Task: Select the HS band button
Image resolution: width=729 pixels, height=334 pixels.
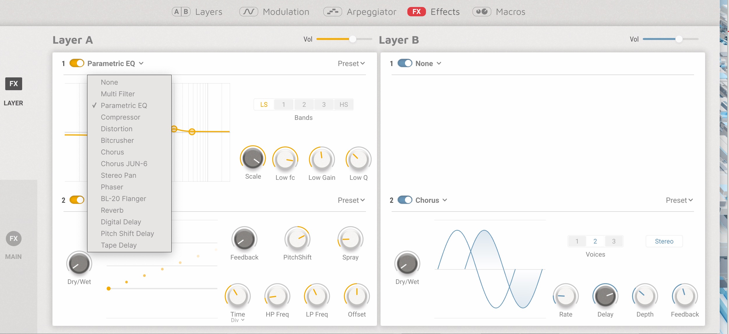Action: [x=344, y=104]
